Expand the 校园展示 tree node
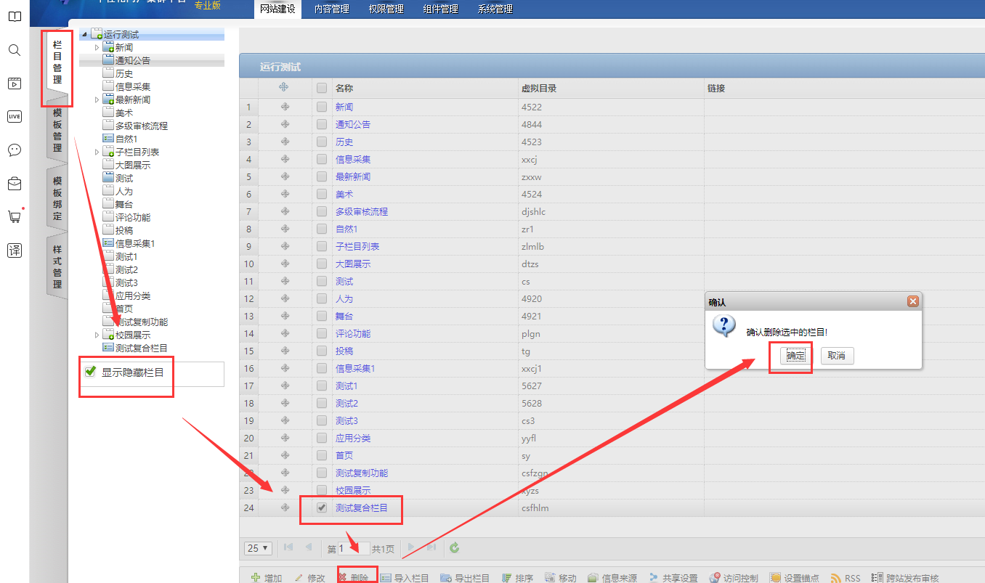Viewport: 985px width, 583px height. coord(97,335)
